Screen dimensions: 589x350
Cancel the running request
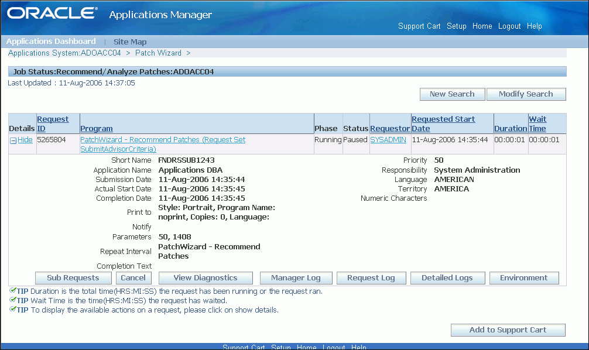133,278
